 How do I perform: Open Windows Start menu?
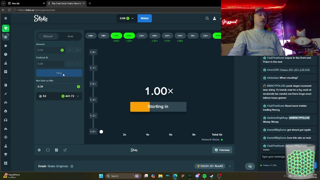pyautogui.click(x=101, y=176)
